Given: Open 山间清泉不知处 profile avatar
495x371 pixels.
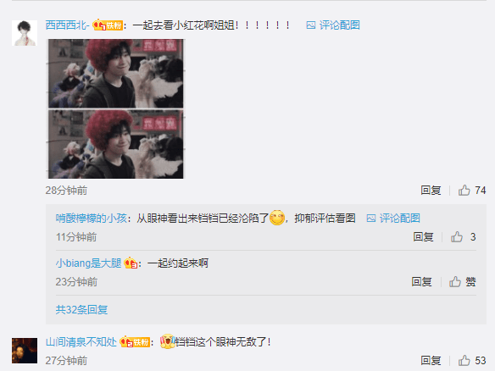Looking at the screenshot, I should coord(25,351).
